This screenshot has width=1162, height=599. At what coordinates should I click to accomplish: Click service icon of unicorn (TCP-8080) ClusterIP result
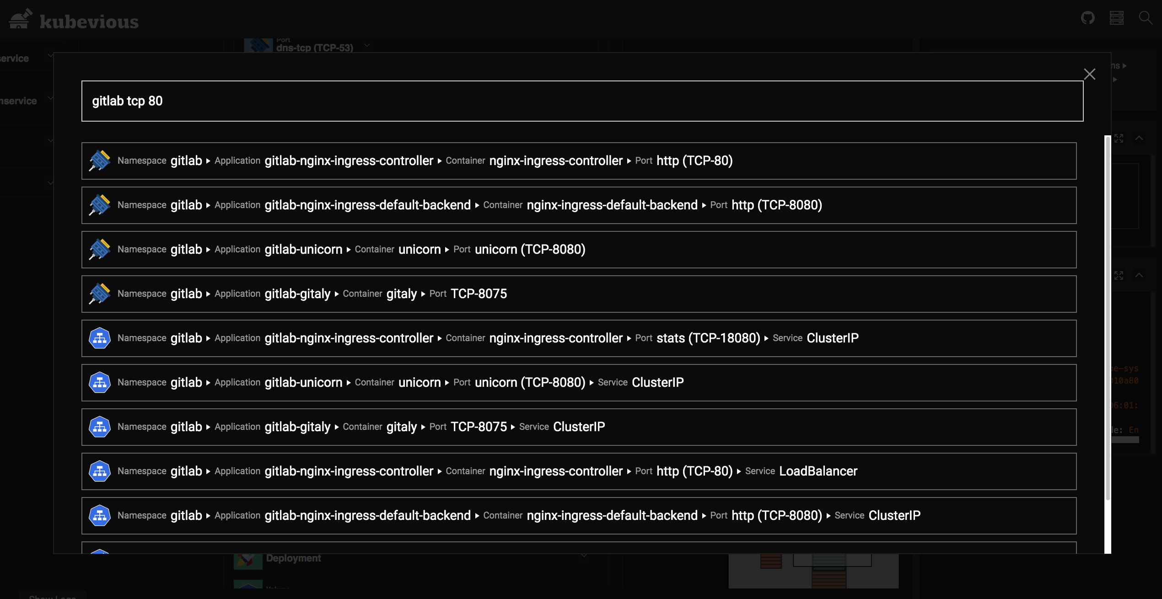(x=100, y=382)
